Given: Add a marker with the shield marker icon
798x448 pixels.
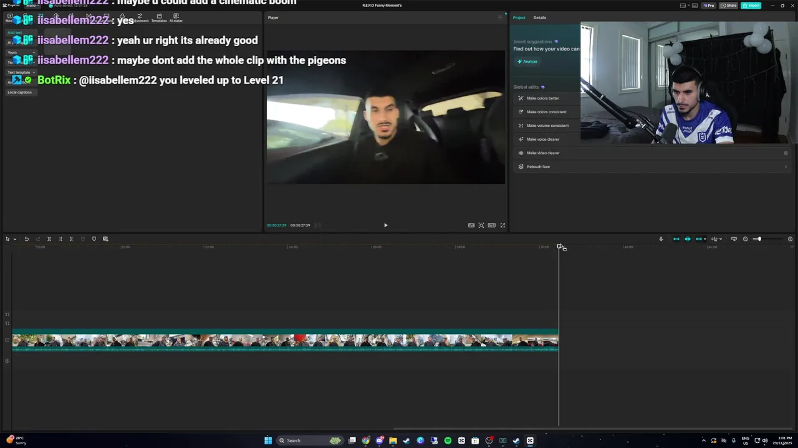Looking at the screenshot, I should point(94,239).
